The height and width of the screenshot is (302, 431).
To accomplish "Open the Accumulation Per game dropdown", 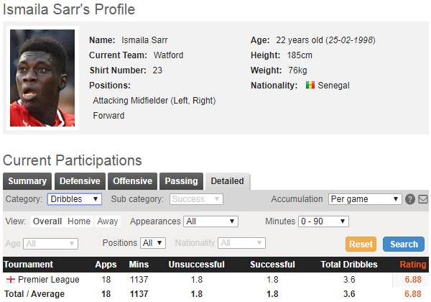I will coord(365,199).
